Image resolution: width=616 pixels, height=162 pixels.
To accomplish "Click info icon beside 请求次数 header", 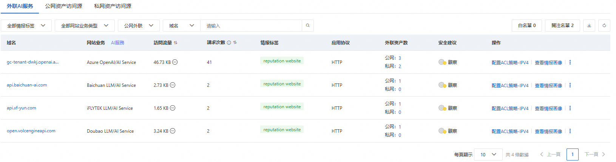I will tap(229, 43).
